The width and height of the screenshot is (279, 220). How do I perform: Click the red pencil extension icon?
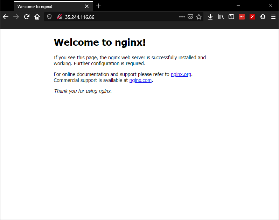pyautogui.click(x=252, y=17)
